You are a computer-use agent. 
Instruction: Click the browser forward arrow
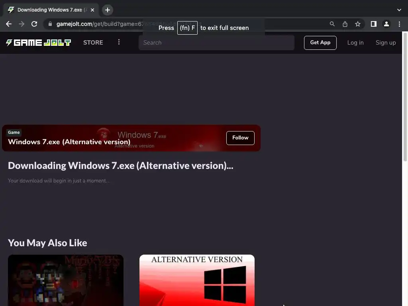tap(22, 24)
